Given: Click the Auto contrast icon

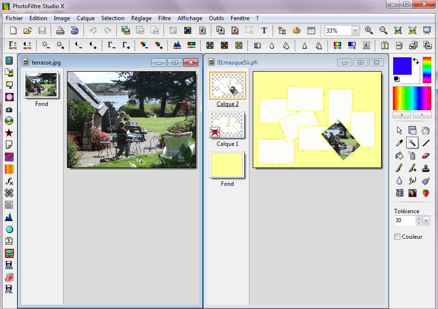Looking at the screenshot, I should tap(27, 45).
